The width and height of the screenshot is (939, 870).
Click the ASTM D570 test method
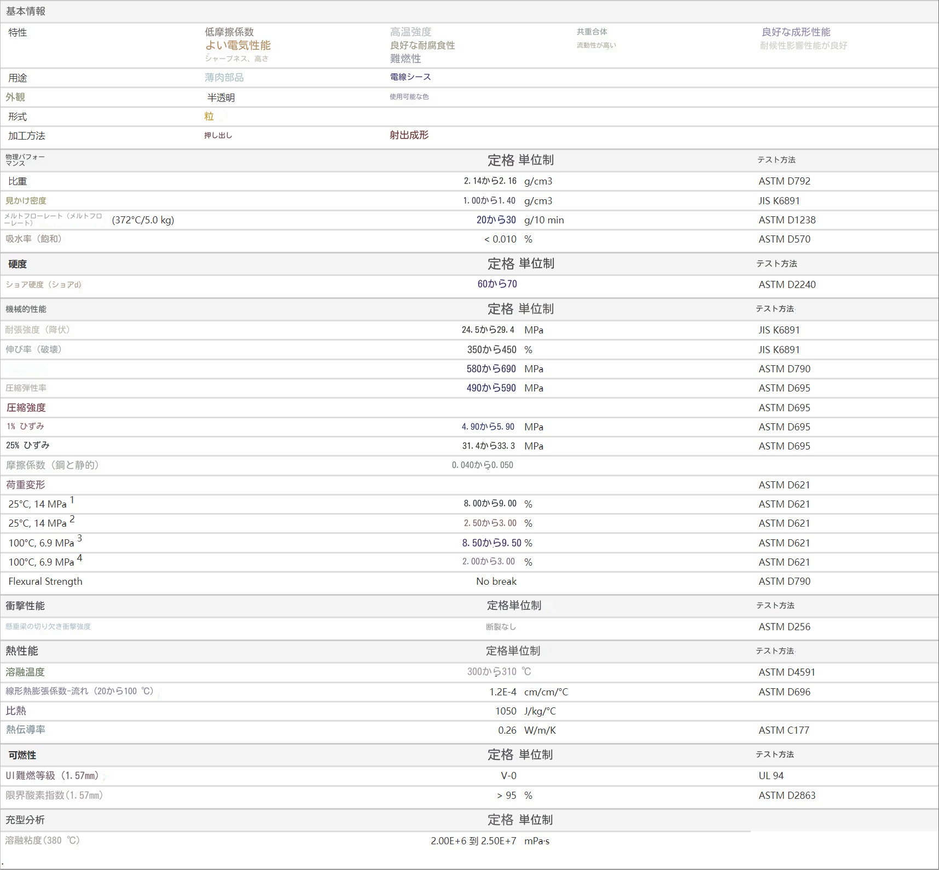pos(784,239)
